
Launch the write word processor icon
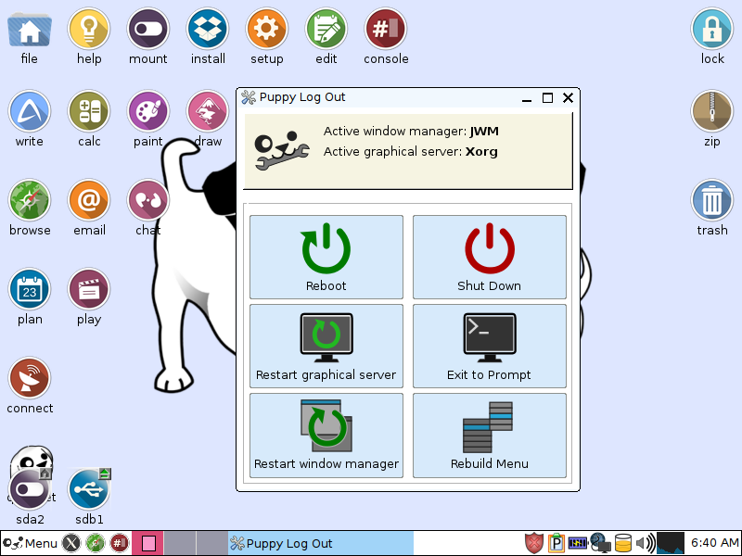tap(30, 111)
